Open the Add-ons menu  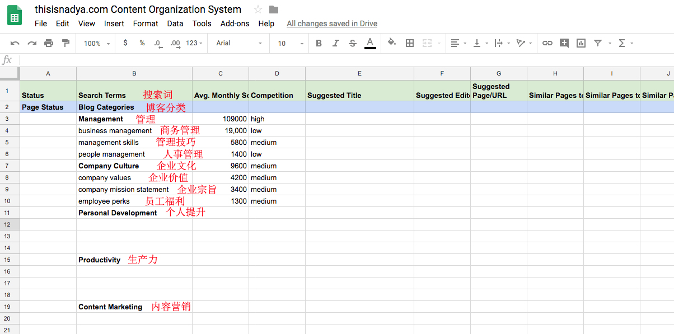click(235, 23)
